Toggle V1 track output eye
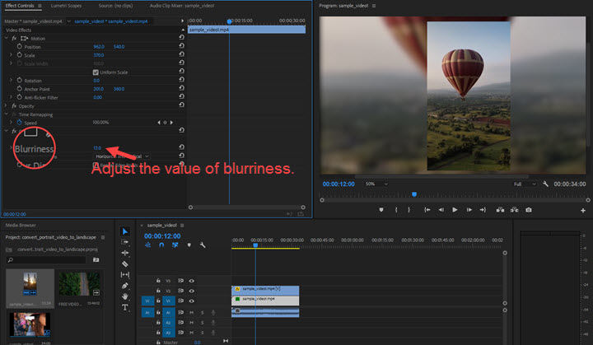Image resolution: width=593 pixels, height=345 pixels. pos(191,301)
